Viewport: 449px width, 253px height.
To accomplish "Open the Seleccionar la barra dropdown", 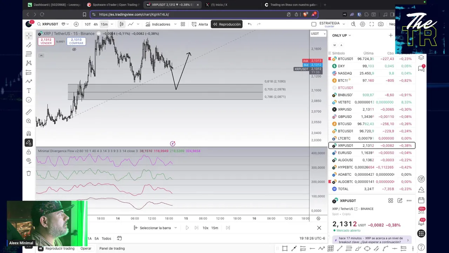I will tap(155, 228).
